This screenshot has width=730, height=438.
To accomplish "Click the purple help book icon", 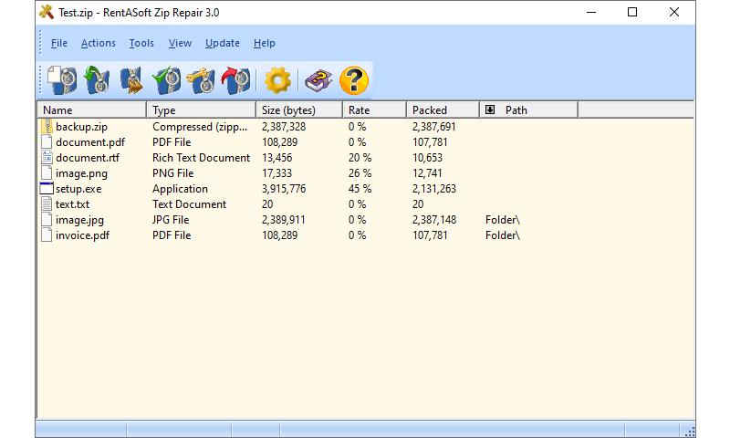I will tap(318, 80).
